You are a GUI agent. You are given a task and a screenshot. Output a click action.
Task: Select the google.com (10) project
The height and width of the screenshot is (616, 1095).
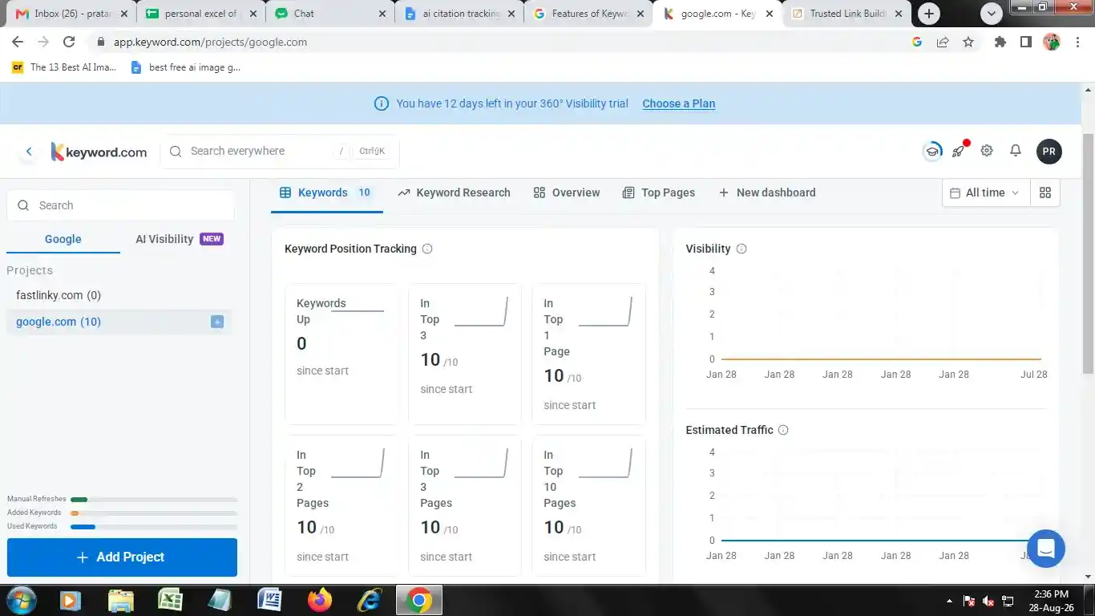[x=118, y=322]
